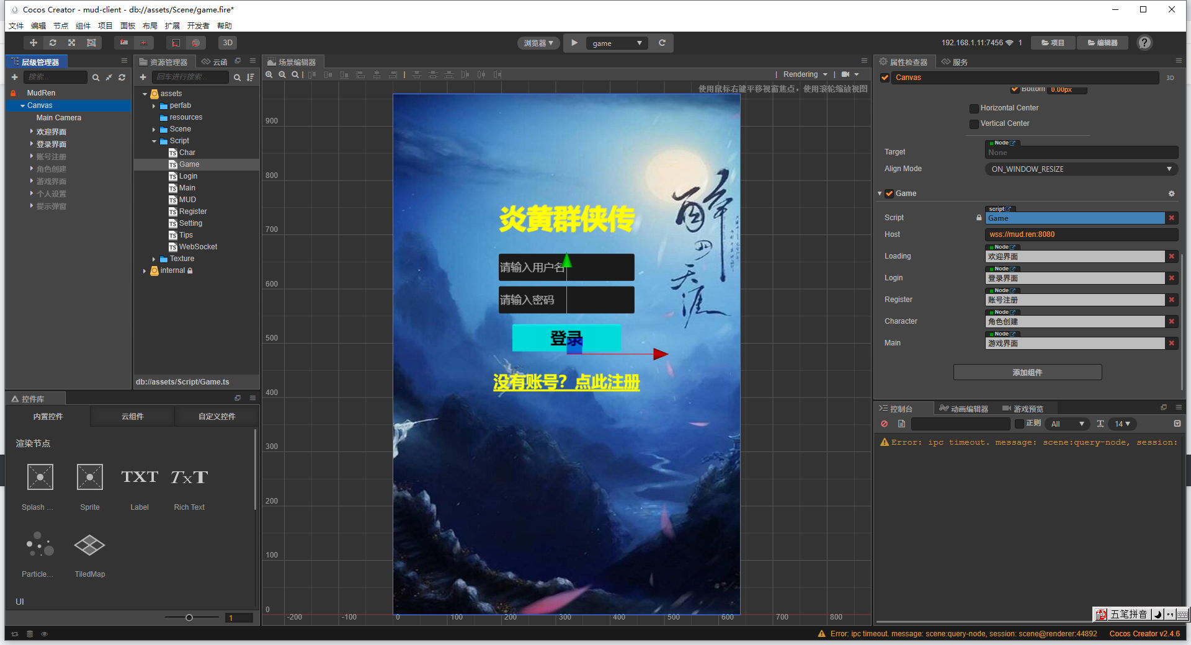Refresh the hierarchy node tree
Image resolution: width=1191 pixels, height=645 pixels.
coord(122,77)
